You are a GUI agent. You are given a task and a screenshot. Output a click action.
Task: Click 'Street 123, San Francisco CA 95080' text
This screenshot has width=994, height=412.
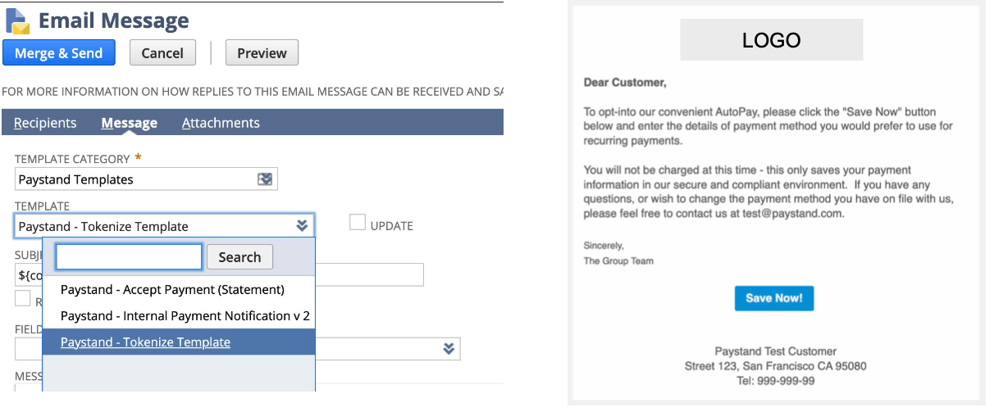click(x=775, y=366)
